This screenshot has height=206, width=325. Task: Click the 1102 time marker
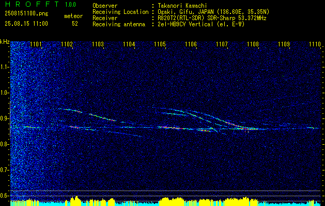67,44
